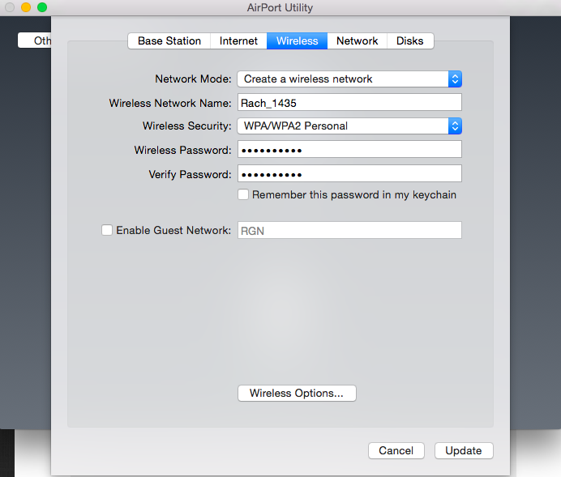This screenshot has height=477, width=561.
Task: Click the partially hidden Other button behind the sheet
Action: (35, 40)
